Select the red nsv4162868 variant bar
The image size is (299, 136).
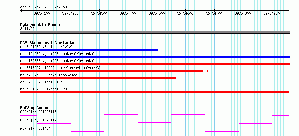tap(155, 64)
